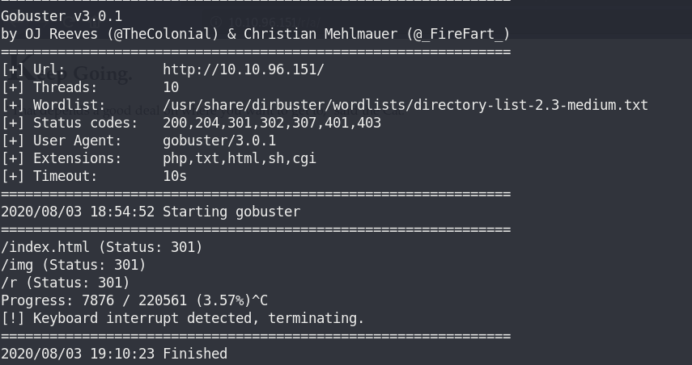Click the http://10.10.96.151/ target URL
This screenshot has height=365, width=692.
[243, 69]
